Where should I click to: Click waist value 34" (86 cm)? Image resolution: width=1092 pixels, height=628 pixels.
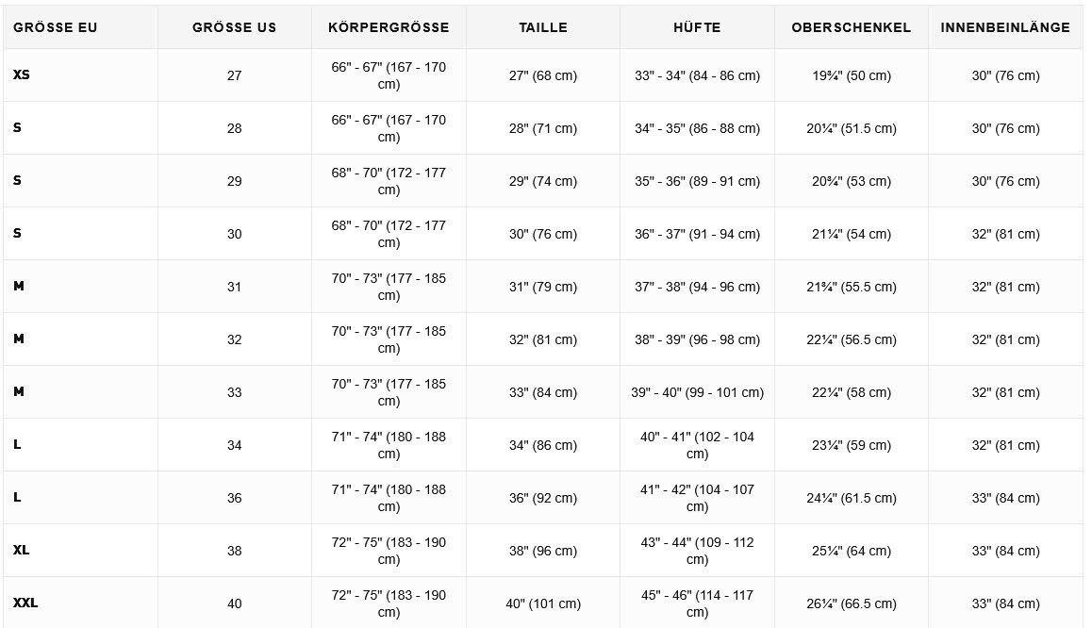click(542, 446)
